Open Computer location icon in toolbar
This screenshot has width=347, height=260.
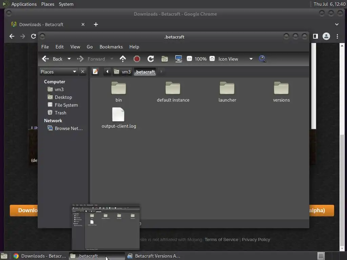178,59
